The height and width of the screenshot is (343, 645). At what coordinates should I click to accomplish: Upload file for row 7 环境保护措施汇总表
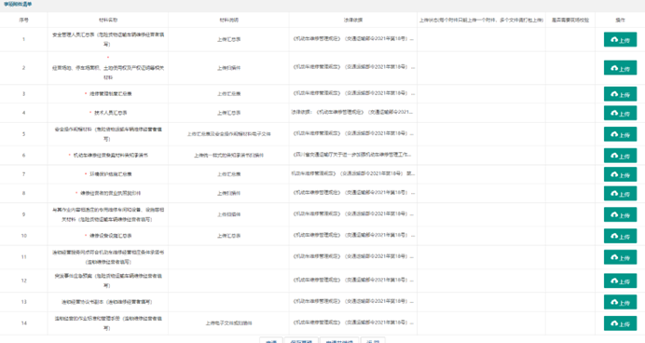click(x=620, y=174)
